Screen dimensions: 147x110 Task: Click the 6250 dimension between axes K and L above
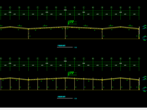(79, 14)
